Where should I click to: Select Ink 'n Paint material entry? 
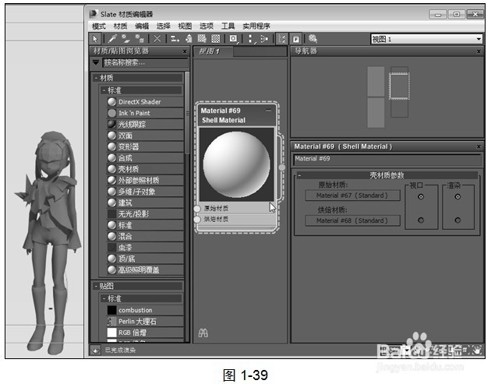coord(145,113)
